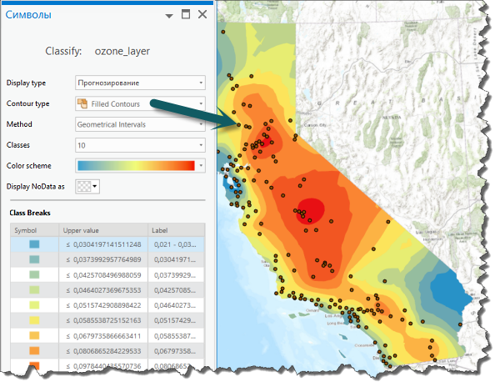Open the Символы pane options arrow
The width and height of the screenshot is (500, 387).
tap(170, 16)
